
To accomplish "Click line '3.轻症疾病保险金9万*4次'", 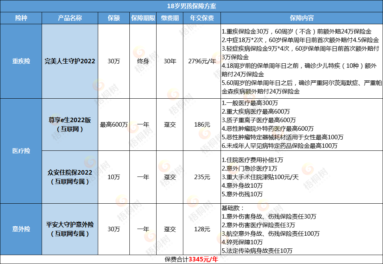I will 300,53.
